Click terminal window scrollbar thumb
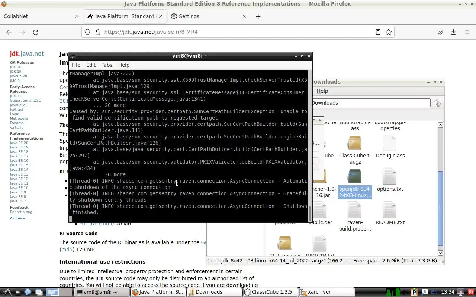The width and height of the screenshot is (476, 297). [x=310, y=213]
